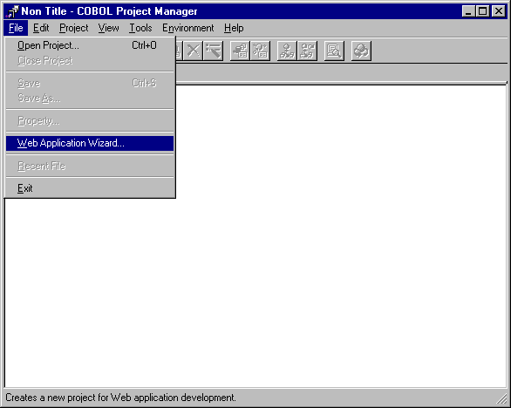Image resolution: width=511 pixels, height=408 pixels.
Task: Open the View menu
Action: click(x=108, y=28)
